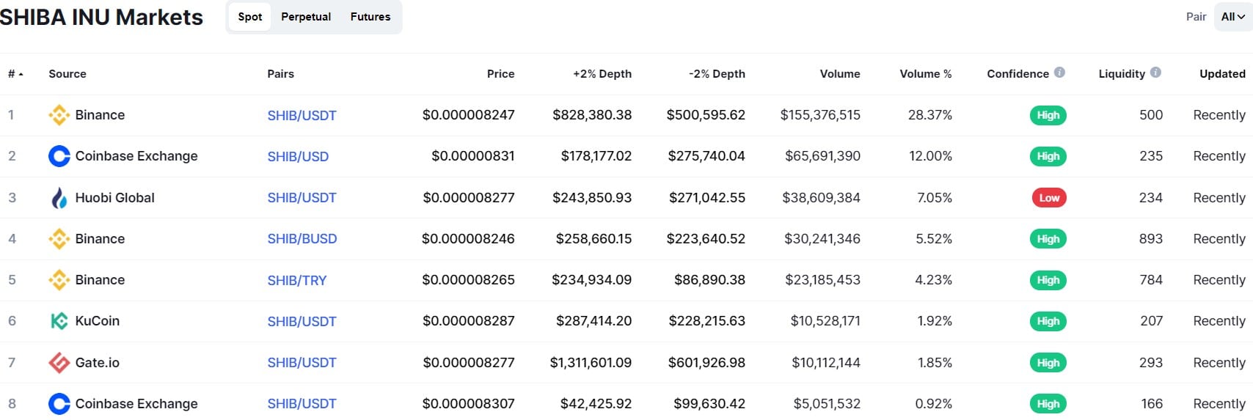1253x420 pixels.
Task: Click the Binance logo in row 1
Action: tap(59, 115)
